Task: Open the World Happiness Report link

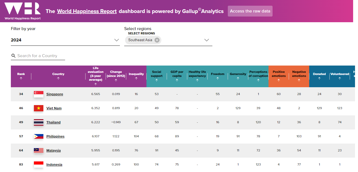Action: [x=87, y=11]
